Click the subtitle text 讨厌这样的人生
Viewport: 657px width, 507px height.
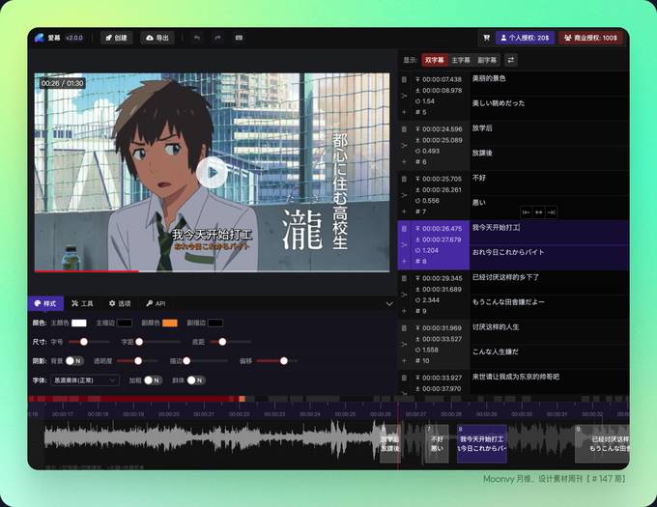tap(496, 327)
